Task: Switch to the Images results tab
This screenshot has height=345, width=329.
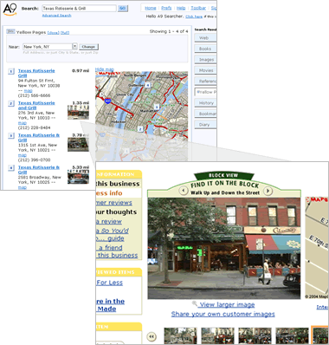Action: point(205,60)
